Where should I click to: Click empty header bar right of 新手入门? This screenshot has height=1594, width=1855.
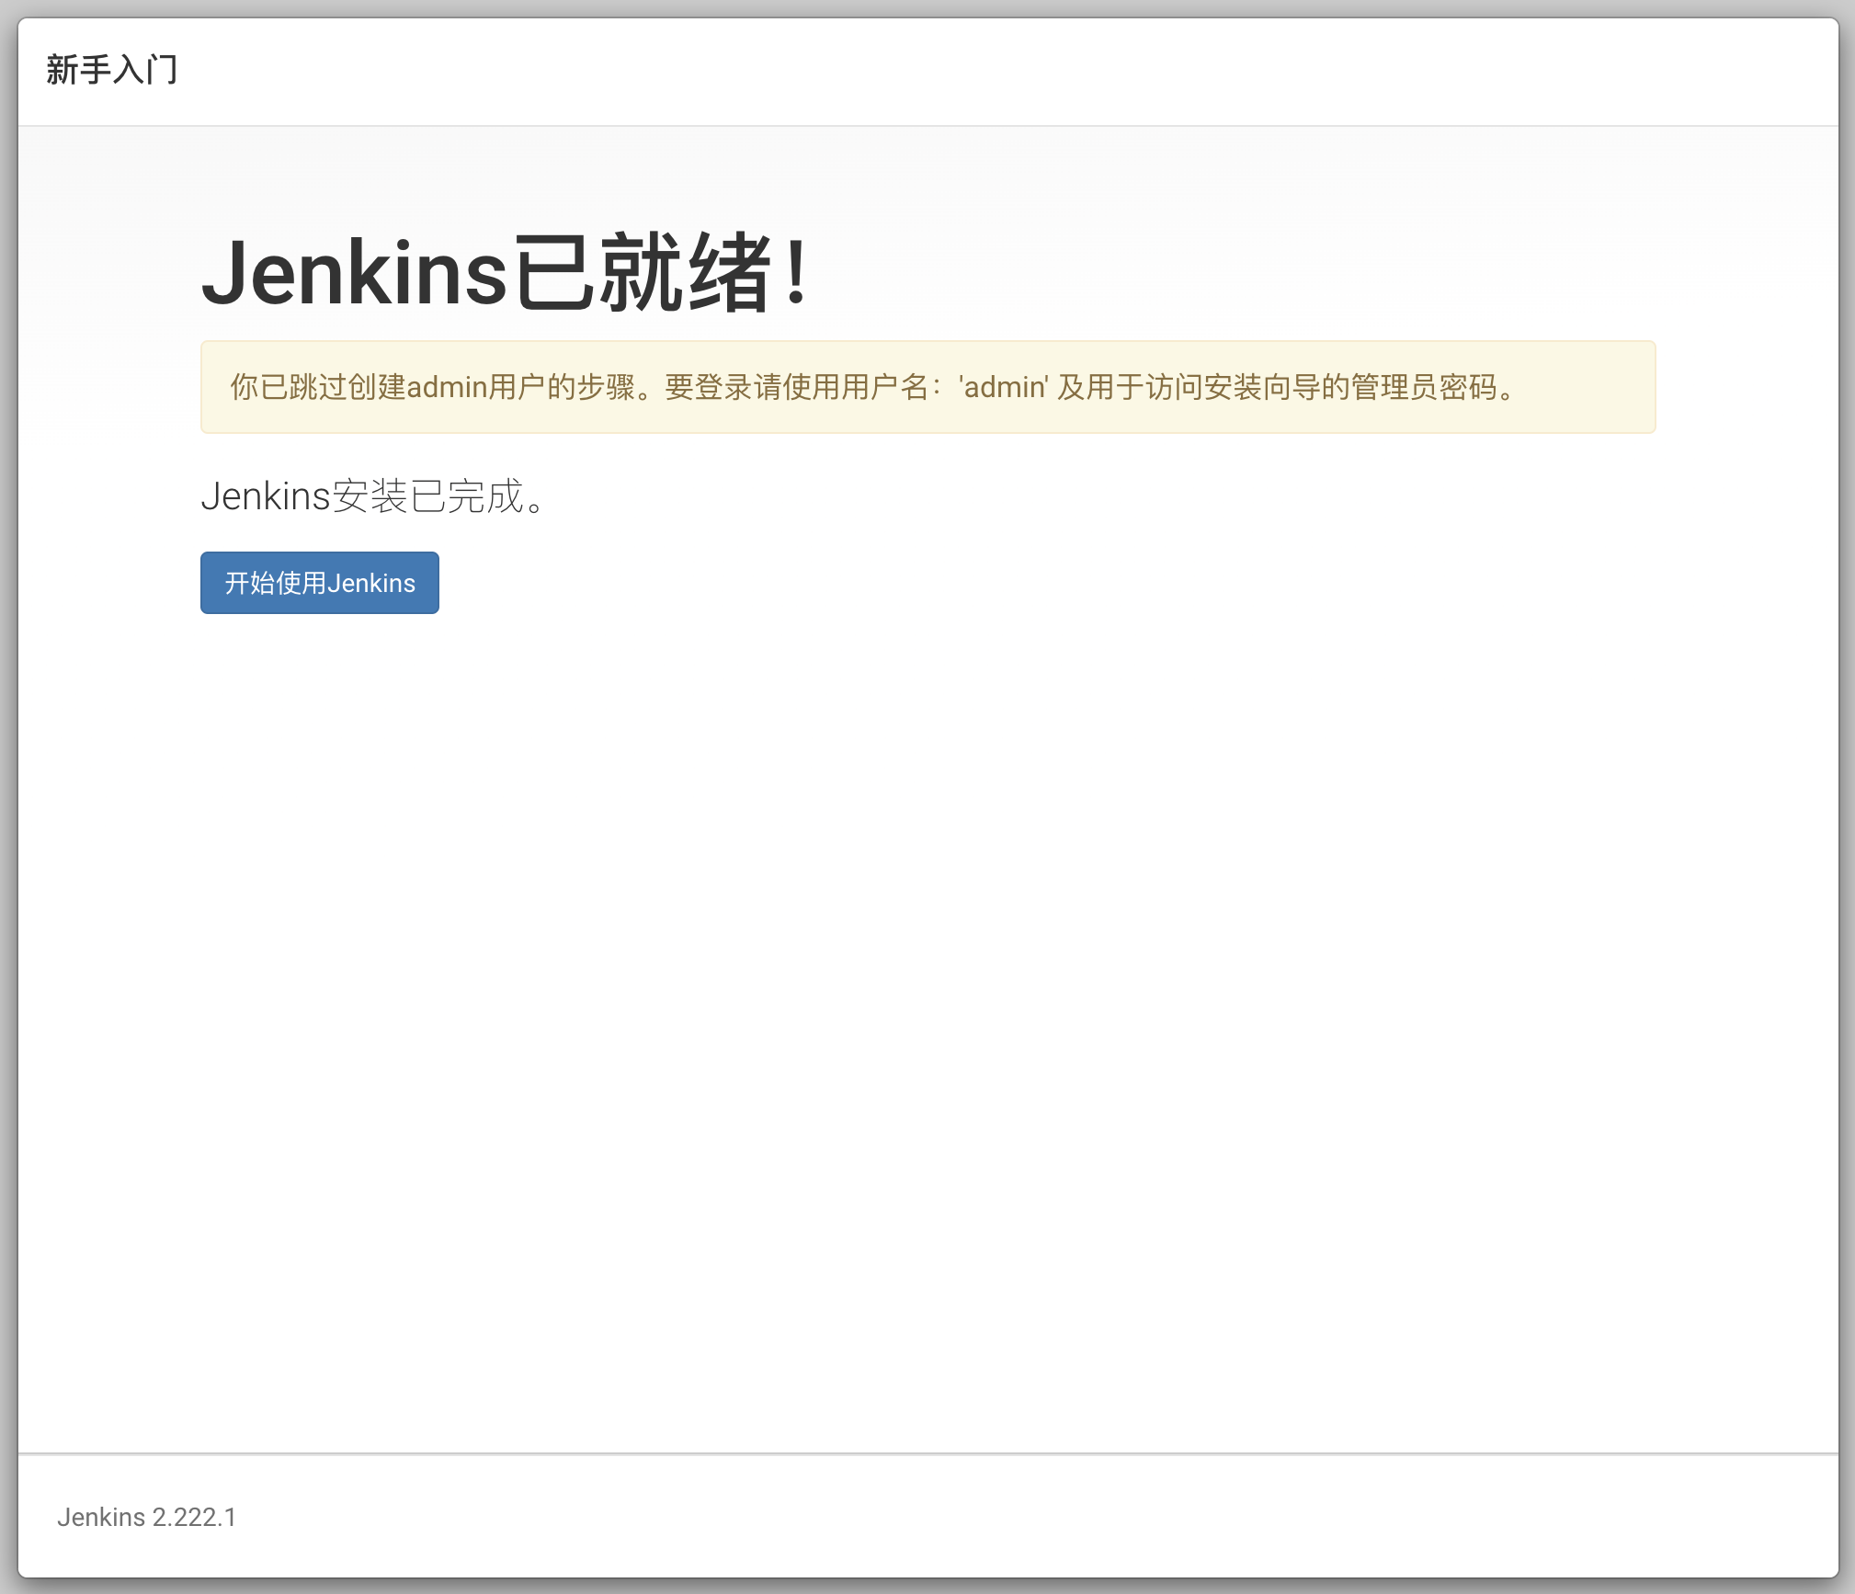1011,70
